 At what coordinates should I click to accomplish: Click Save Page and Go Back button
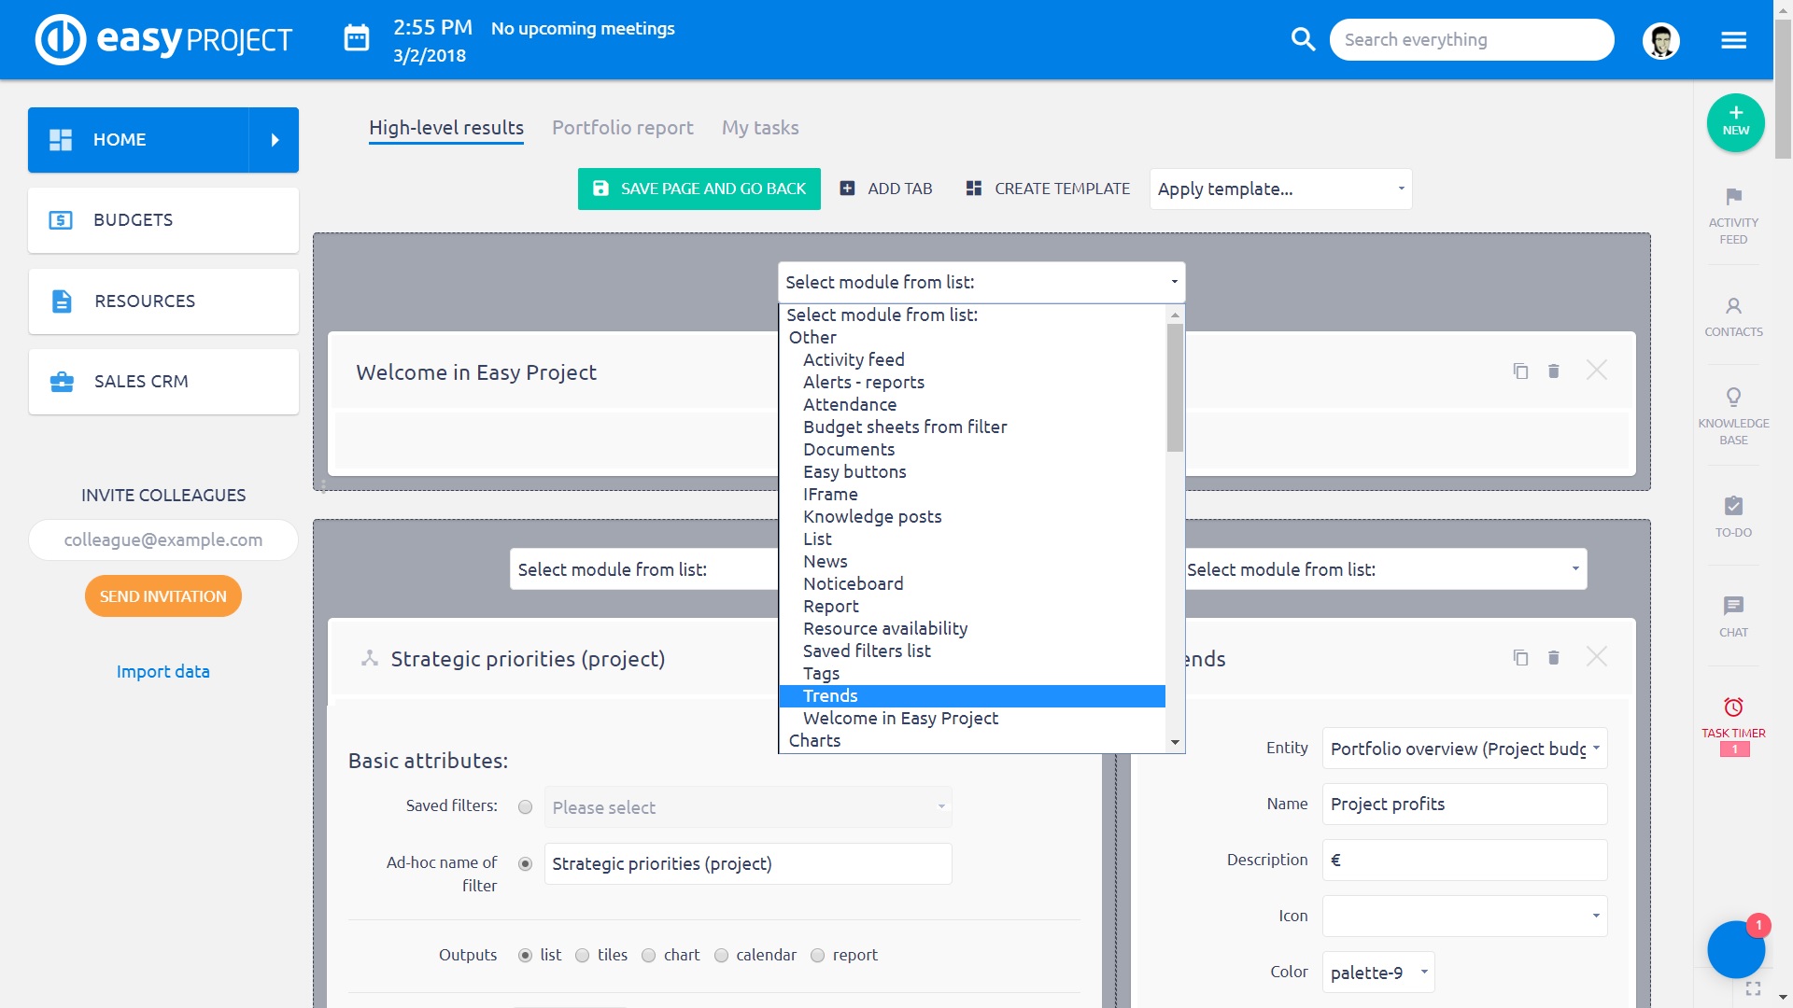pyautogui.click(x=699, y=189)
